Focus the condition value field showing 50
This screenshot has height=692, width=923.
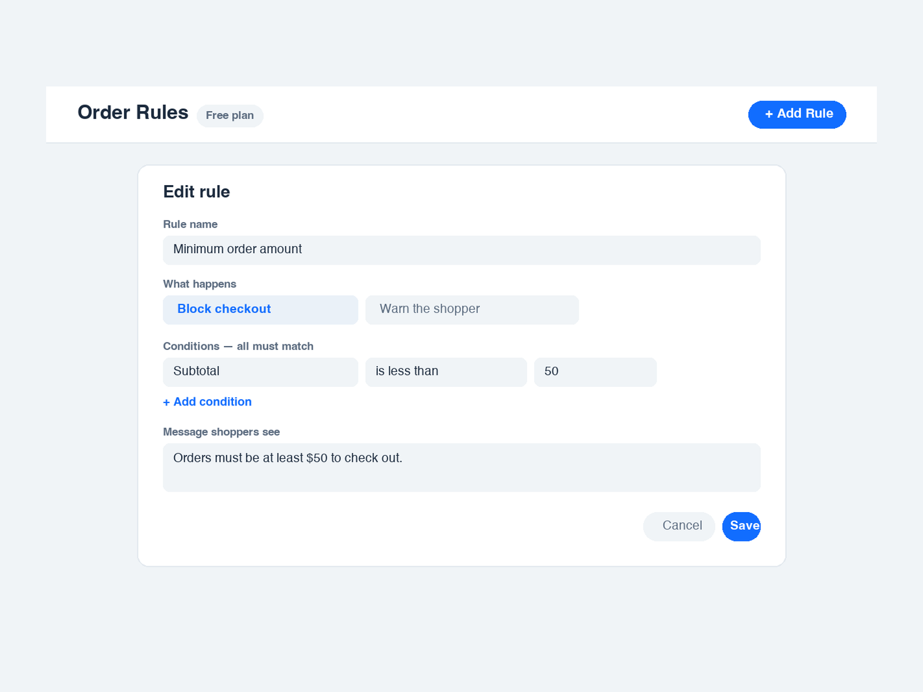595,372
